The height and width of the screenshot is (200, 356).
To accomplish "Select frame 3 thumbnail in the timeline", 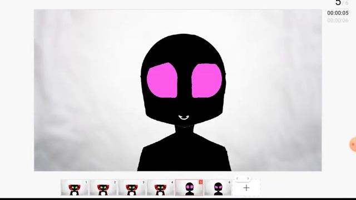I will (132, 188).
